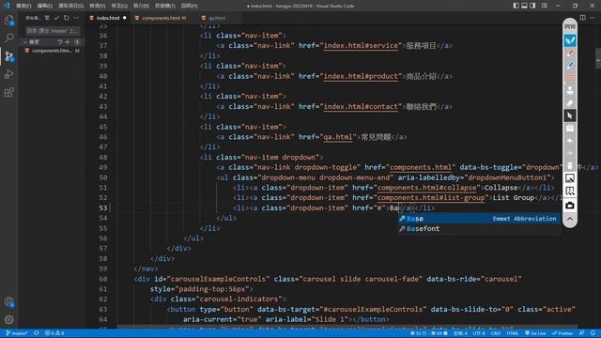Open the fifth menu in the menu bar
The width and height of the screenshot is (601, 338).
[119, 6]
